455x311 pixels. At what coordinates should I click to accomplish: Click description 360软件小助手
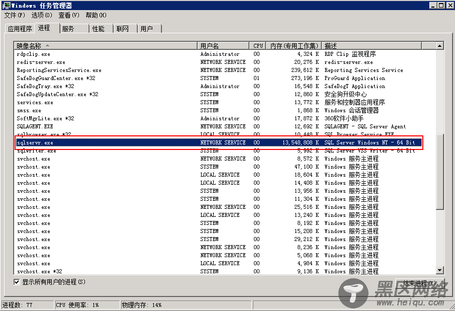click(344, 118)
